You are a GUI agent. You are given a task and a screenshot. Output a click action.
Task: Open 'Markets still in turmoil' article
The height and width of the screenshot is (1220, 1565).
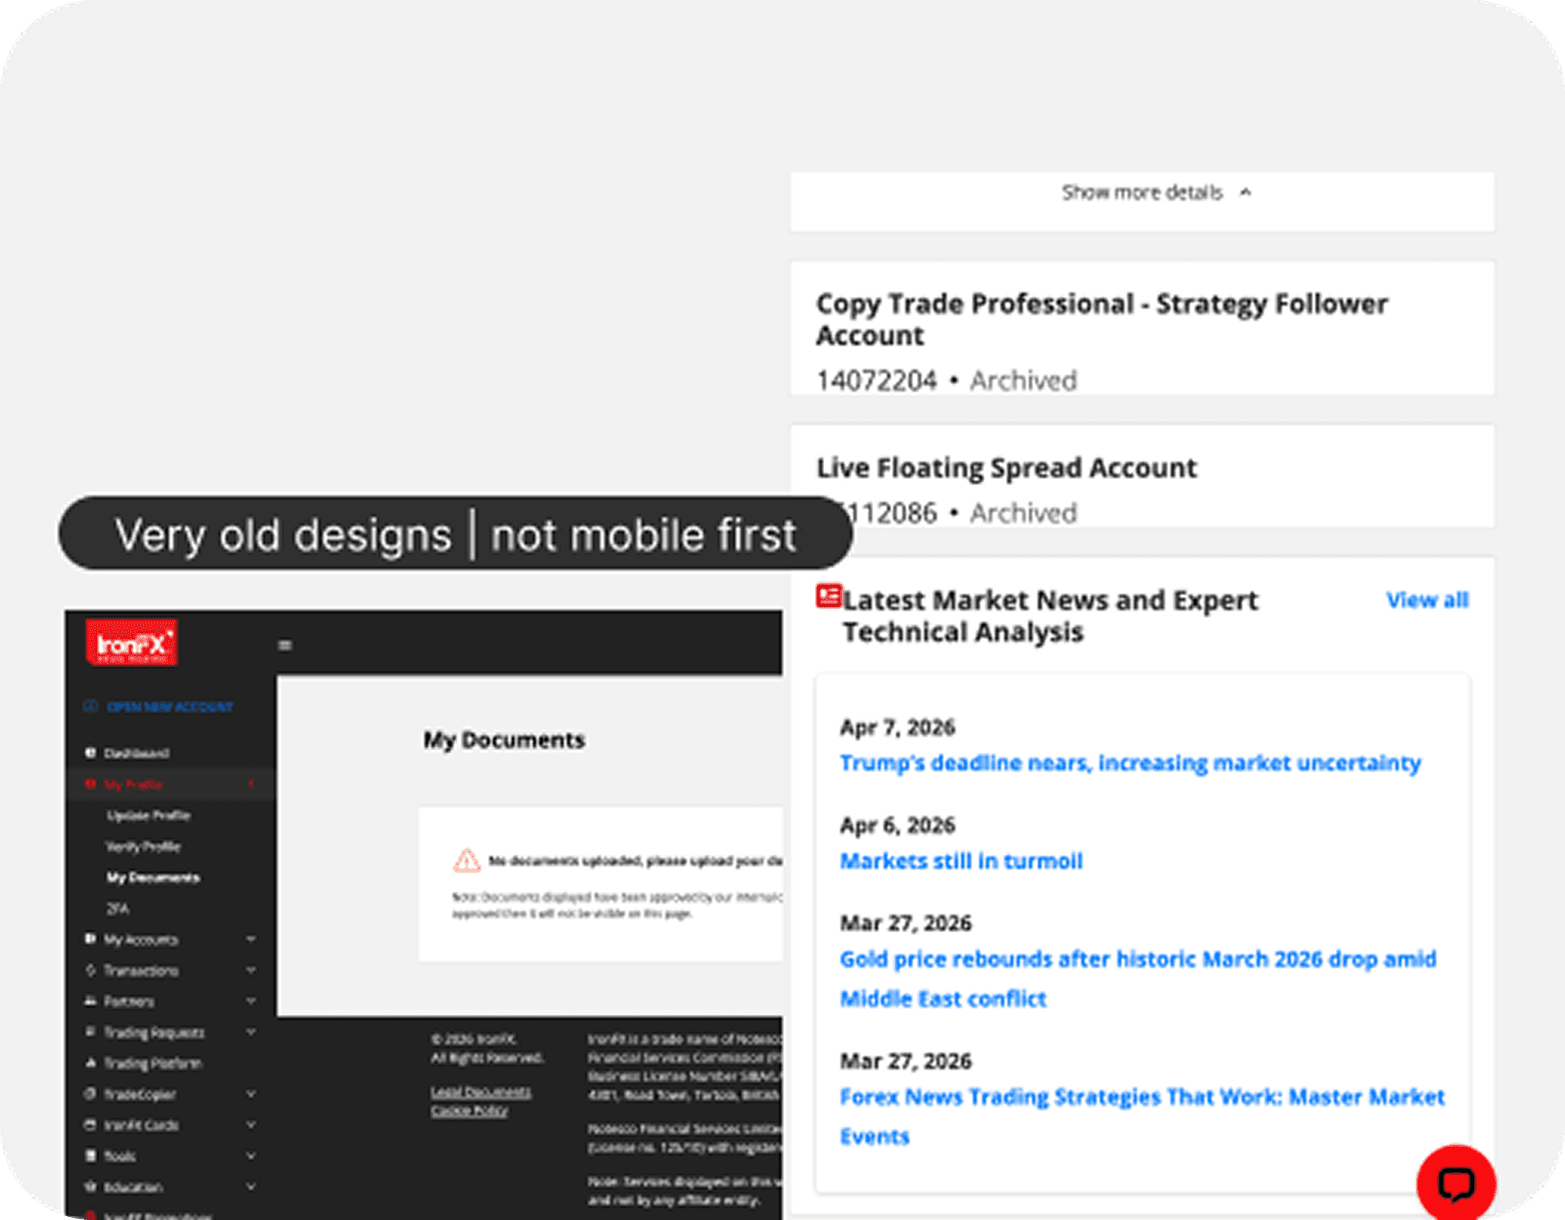point(960,860)
